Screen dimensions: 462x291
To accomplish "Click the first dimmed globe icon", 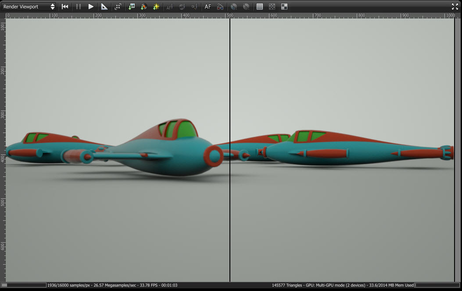I will point(234,7).
